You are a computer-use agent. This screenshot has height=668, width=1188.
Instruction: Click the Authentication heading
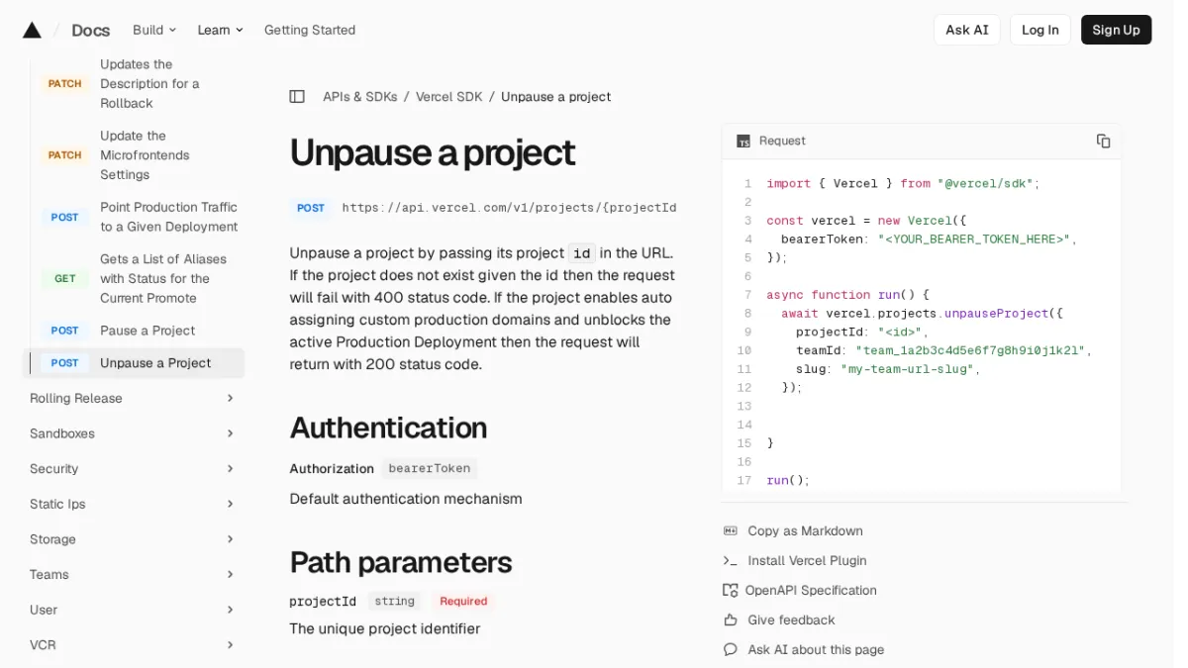click(x=388, y=428)
